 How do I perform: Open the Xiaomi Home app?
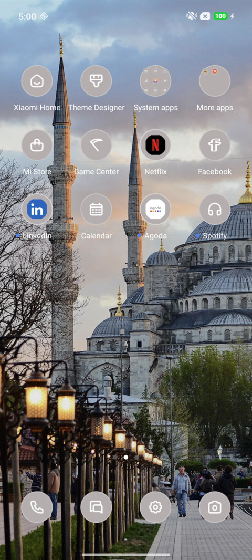tap(37, 81)
